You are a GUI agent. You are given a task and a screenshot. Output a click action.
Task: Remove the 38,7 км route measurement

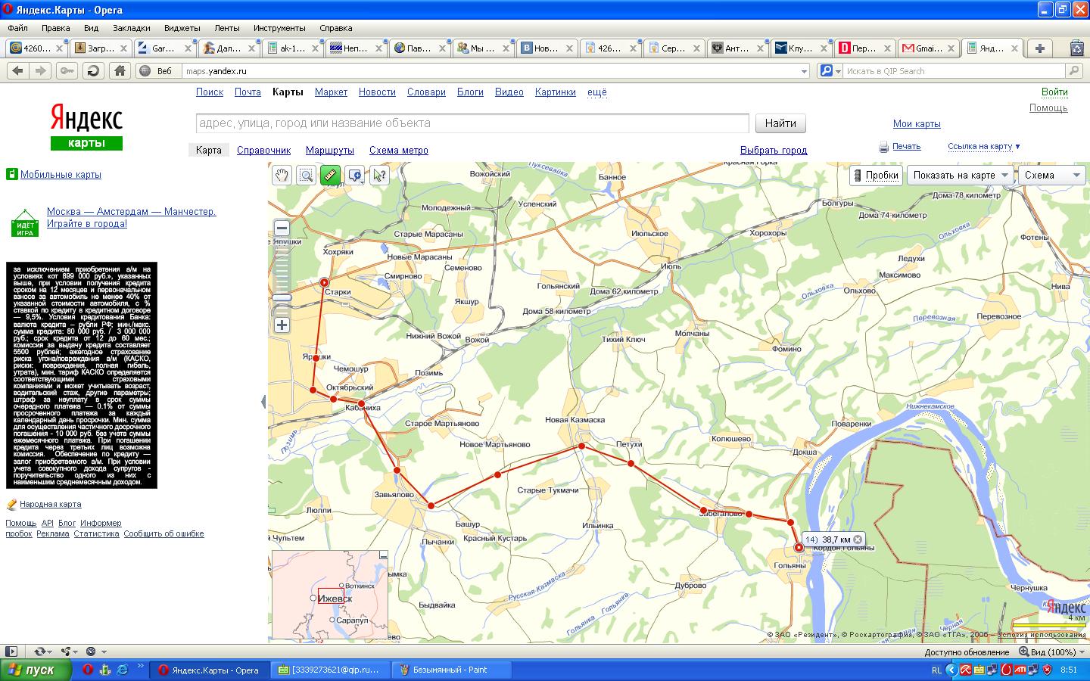858,540
